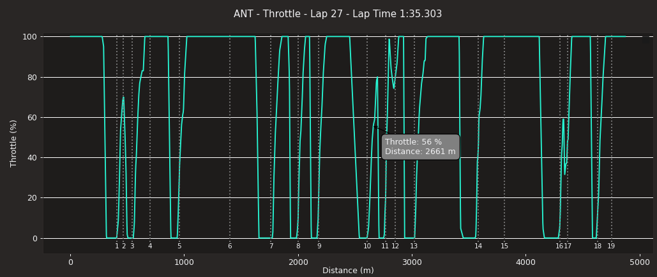The image size is (657, 277).
Task: Select the Distance (m) x-axis label
Action: pyautogui.click(x=348, y=271)
